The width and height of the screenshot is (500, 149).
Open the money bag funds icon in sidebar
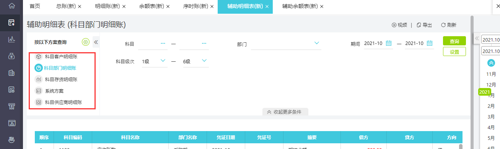click(11, 56)
